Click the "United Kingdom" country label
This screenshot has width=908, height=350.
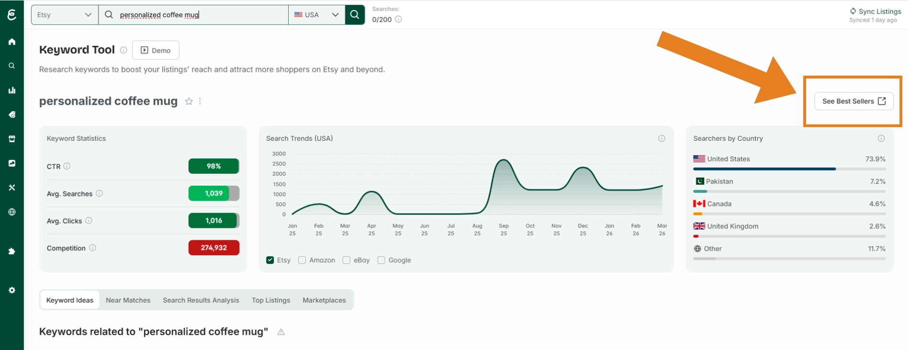click(733, 226)
